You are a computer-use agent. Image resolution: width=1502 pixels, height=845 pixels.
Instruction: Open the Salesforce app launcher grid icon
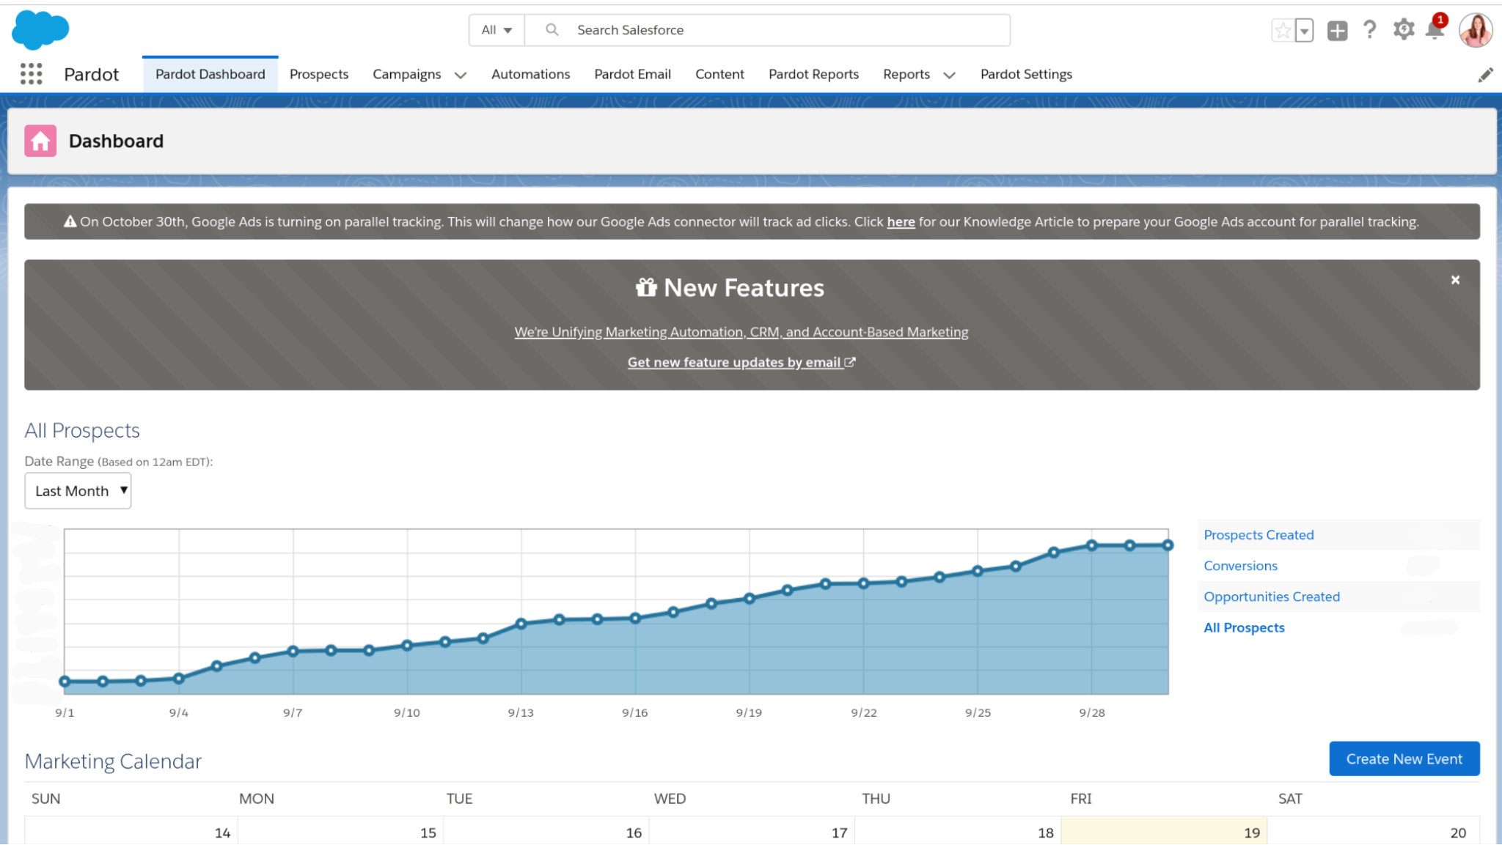[x=31, y=73]
